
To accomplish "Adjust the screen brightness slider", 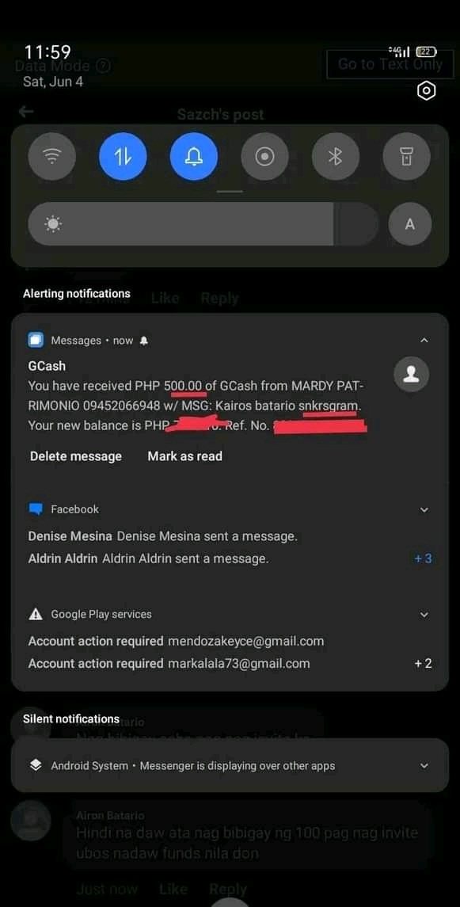I will click(x=203, y=224).
